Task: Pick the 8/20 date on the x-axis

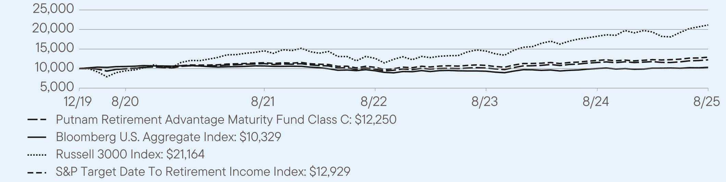Action: click(125, 102)
